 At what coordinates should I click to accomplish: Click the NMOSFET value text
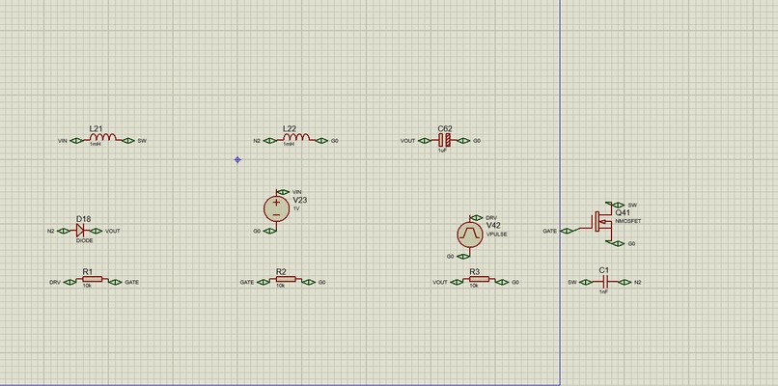[x=628, y=221]
